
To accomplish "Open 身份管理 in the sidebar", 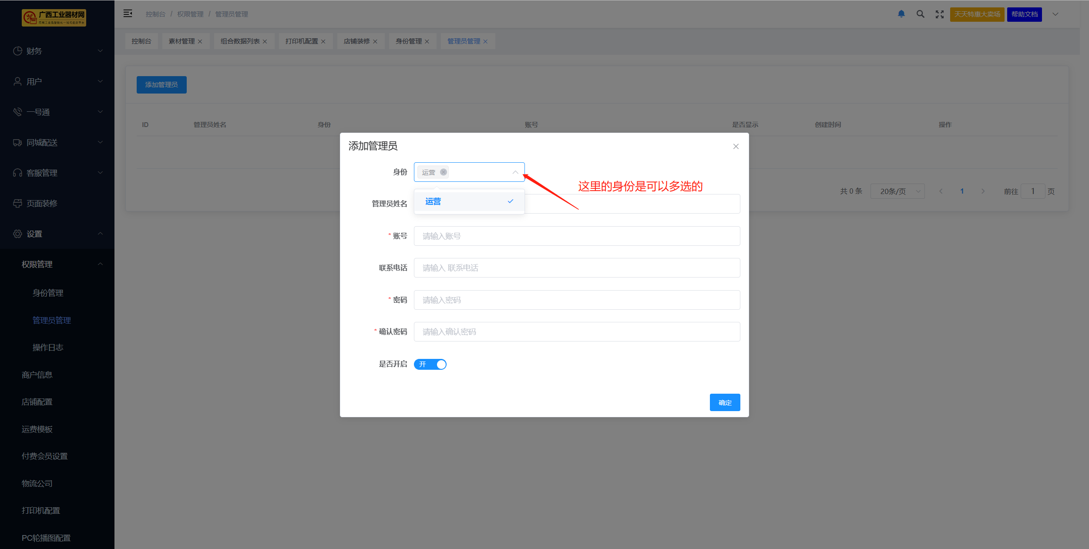I will [48, 293].
